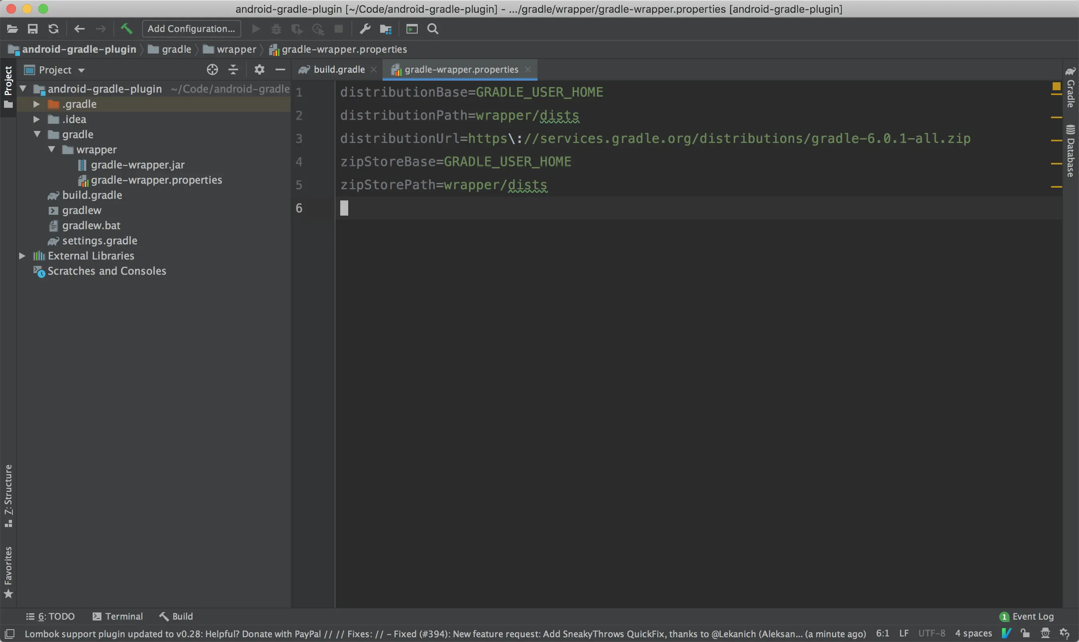Image resolution: width=1079 pixels, height=642 pixels.
Task: Click the Add Configuration... button
Action: [191, 29]
